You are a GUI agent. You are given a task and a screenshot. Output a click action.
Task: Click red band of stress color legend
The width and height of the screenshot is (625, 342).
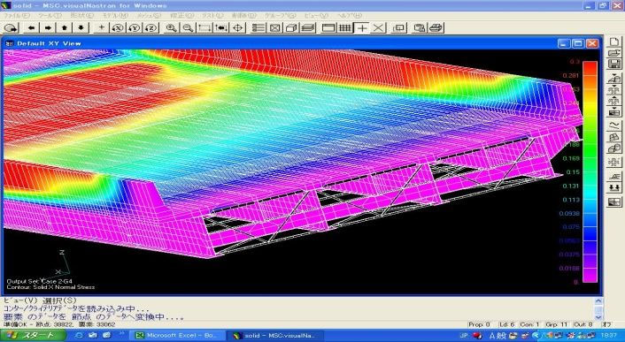[590, 68]
